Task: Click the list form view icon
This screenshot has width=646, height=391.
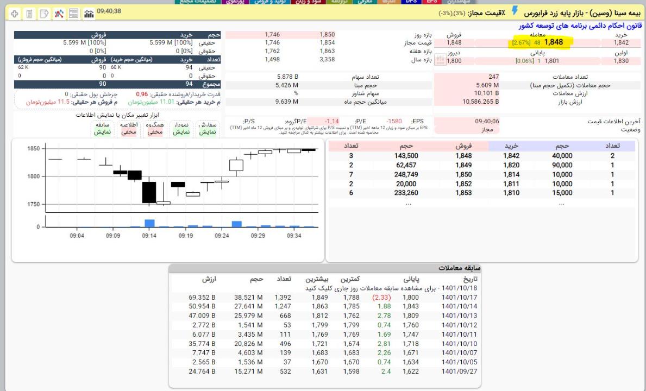Action: [73, 12]
